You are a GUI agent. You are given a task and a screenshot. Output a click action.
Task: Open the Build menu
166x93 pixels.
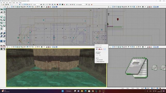(x=14, y=3)
